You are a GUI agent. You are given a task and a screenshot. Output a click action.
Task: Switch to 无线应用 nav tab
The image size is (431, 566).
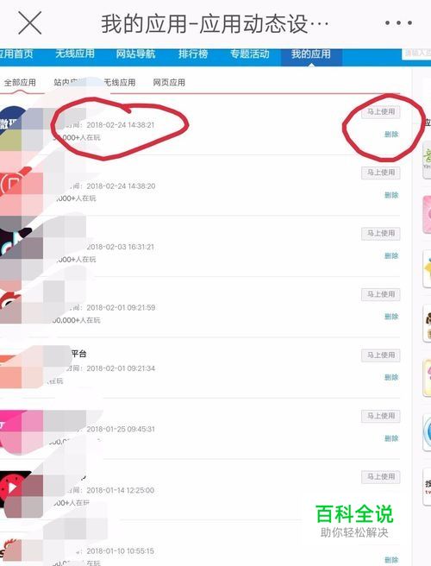(75, 53)
